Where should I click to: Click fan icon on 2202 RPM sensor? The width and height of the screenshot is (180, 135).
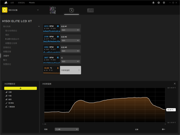[58, 47]
